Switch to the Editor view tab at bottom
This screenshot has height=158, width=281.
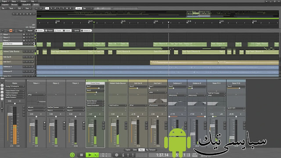click(135, 150)
